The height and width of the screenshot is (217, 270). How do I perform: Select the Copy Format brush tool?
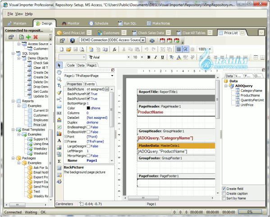coord(59,93)
